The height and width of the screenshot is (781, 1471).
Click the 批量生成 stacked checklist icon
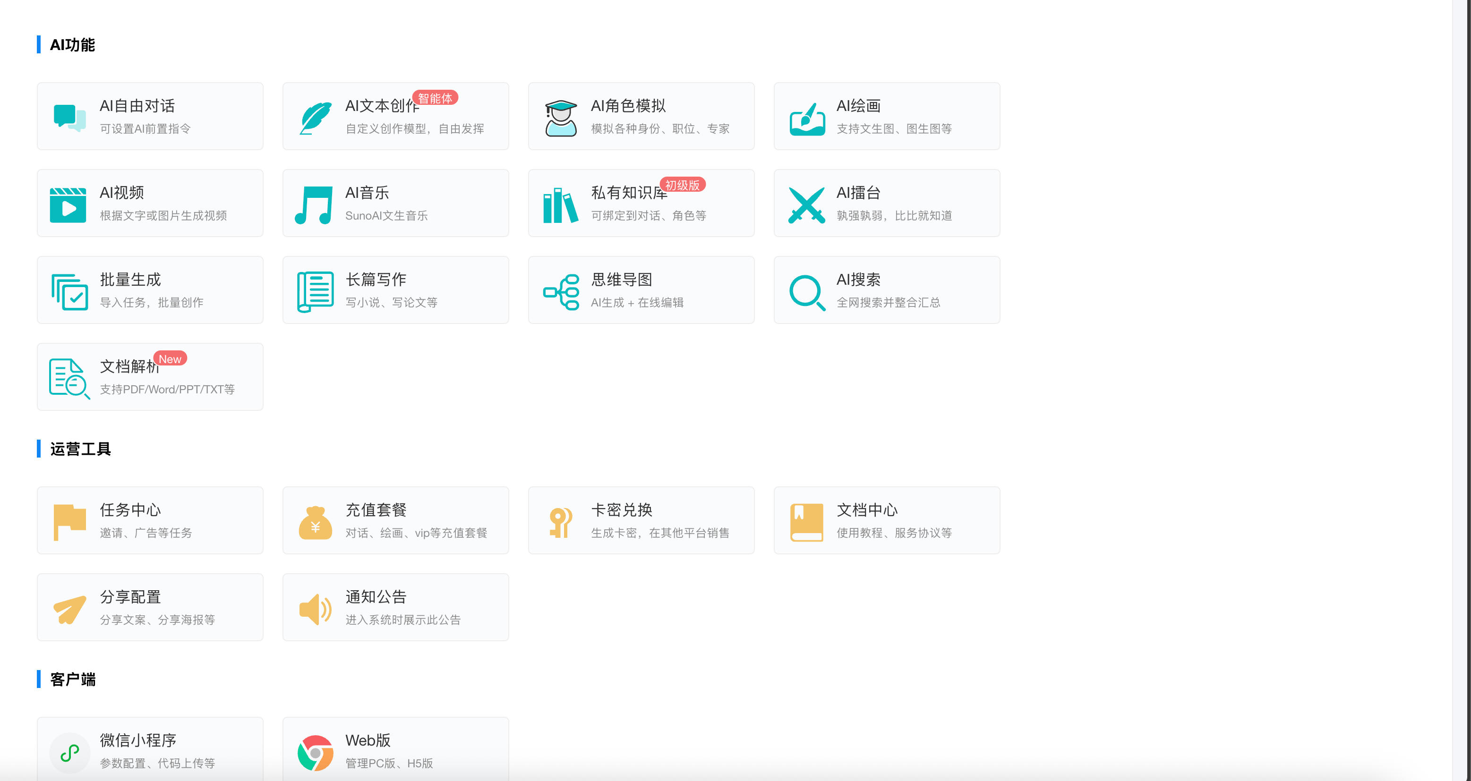(69, 292)
